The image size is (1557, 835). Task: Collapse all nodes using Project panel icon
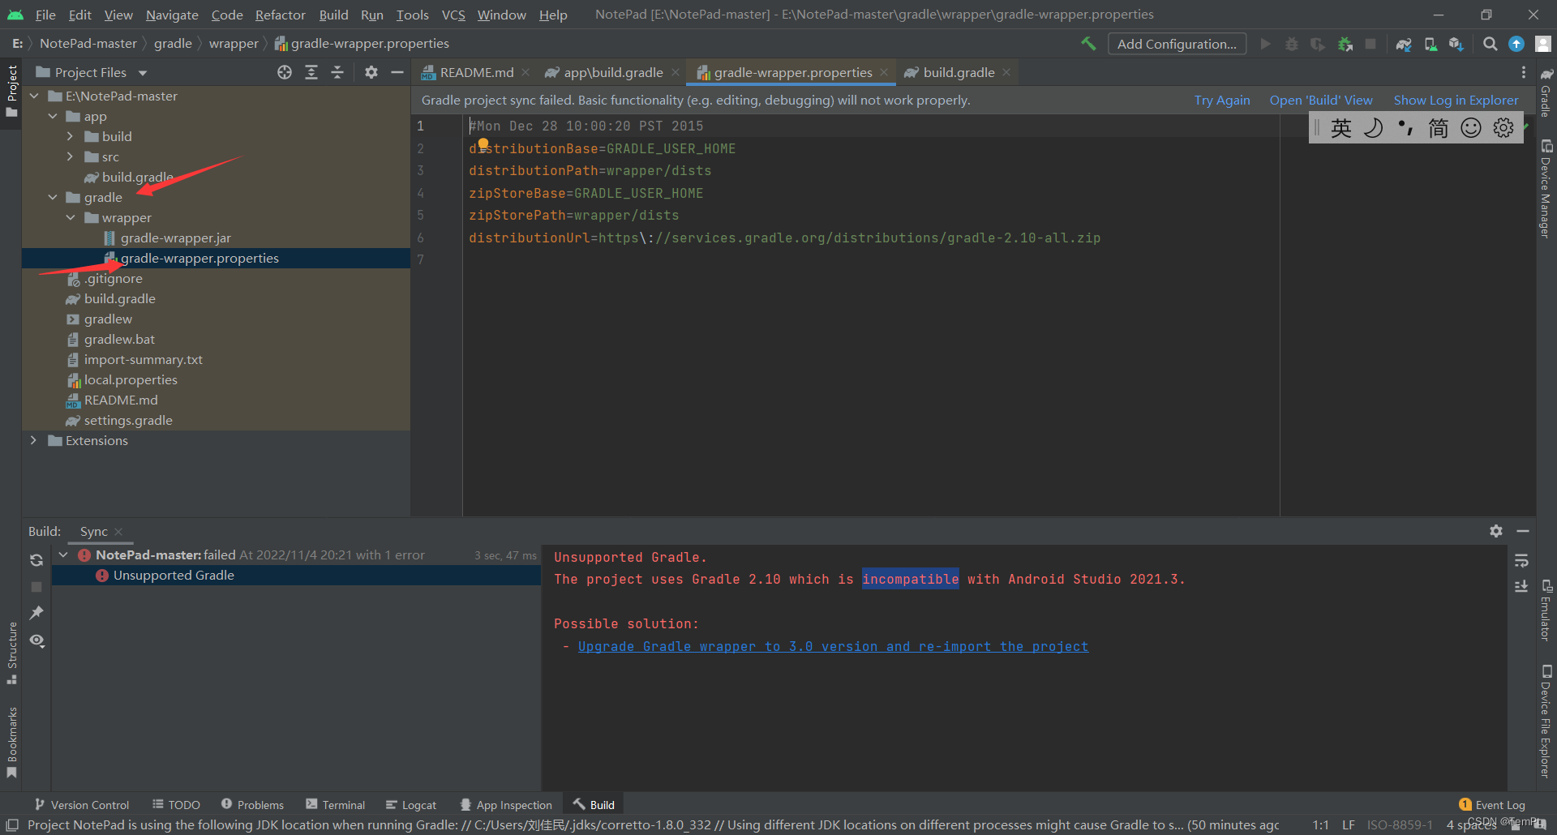(337, 72)
